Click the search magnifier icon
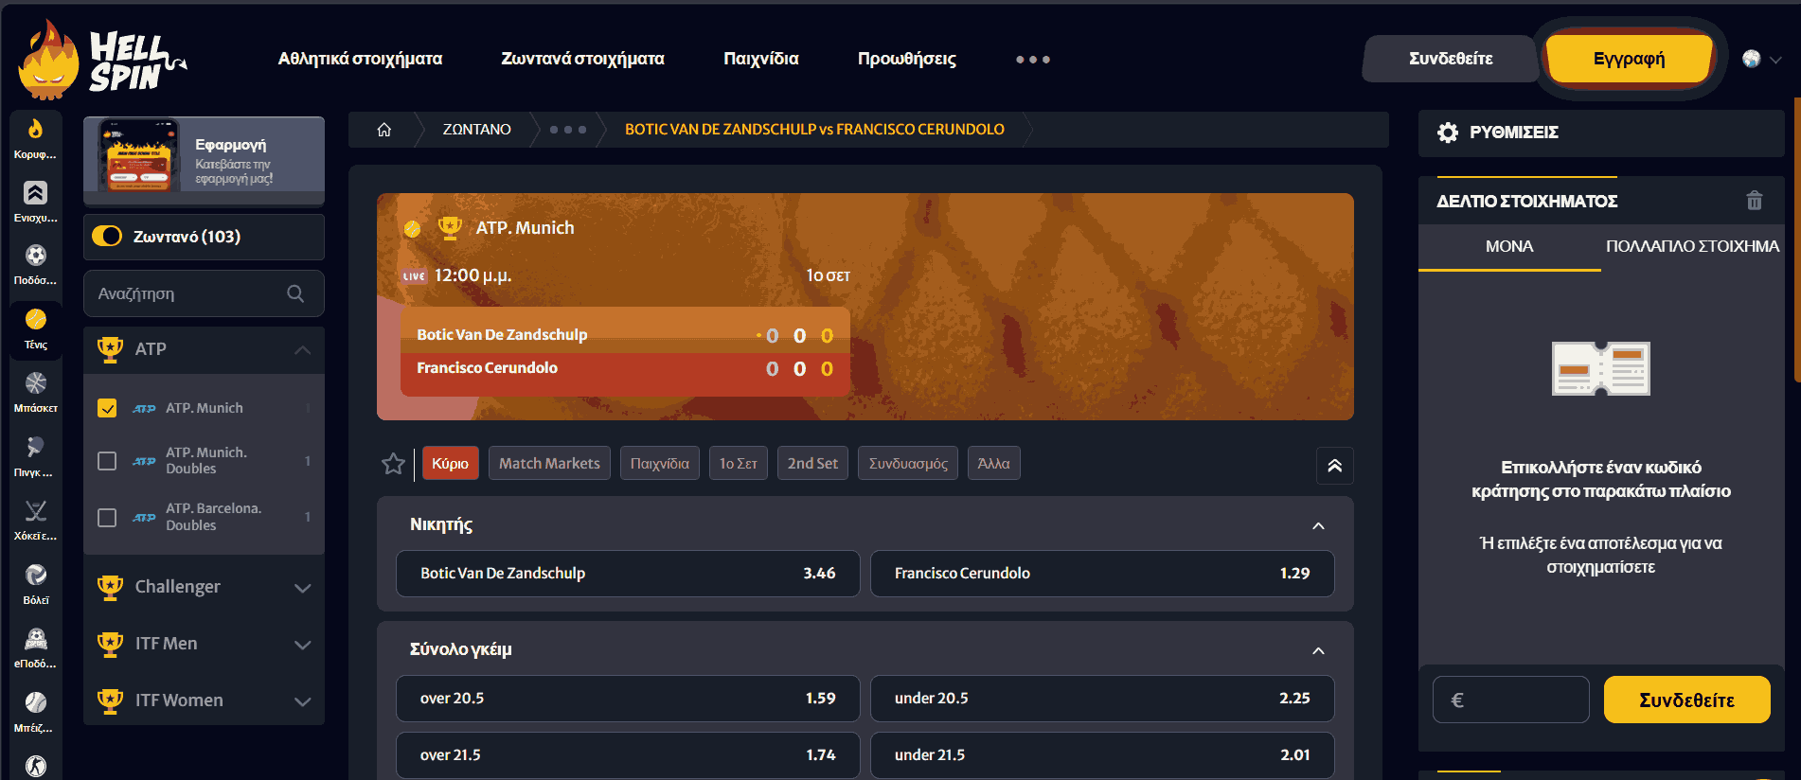 pos(295,293)
